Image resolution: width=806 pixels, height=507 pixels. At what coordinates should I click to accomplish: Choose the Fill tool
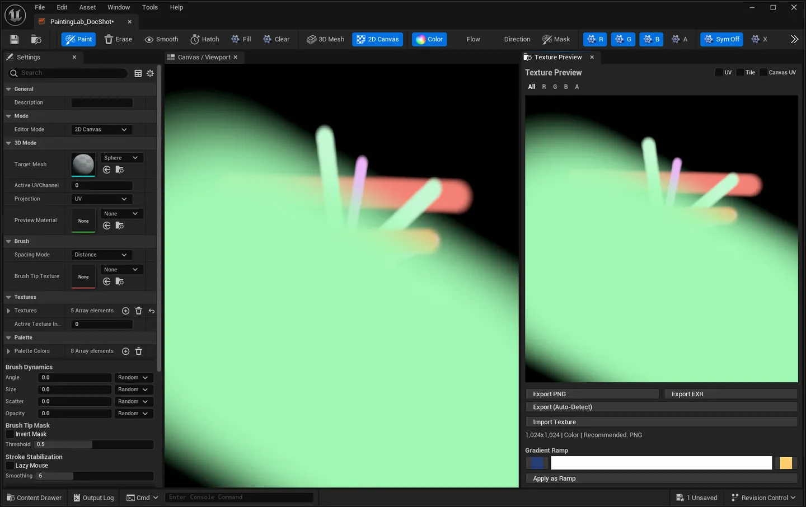(241, 39)
